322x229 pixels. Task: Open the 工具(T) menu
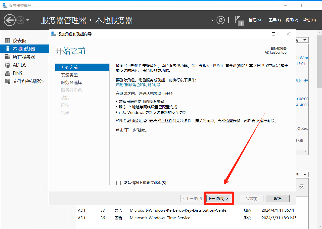click(274, 20)
